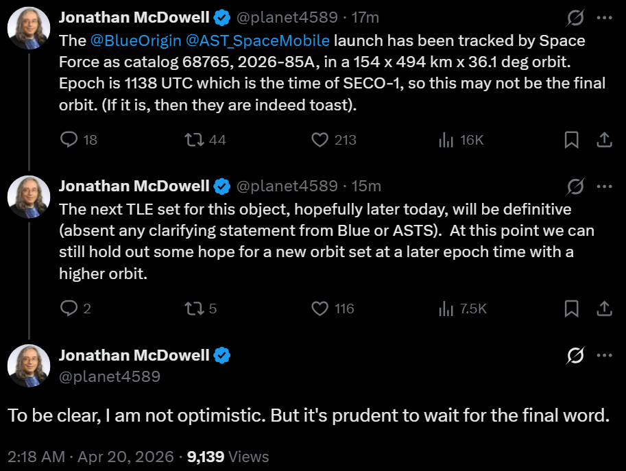This screenshot has width=626, height=471.
Task: Repost the tweet with 5 reposts
Action: (x=195, y=309)
